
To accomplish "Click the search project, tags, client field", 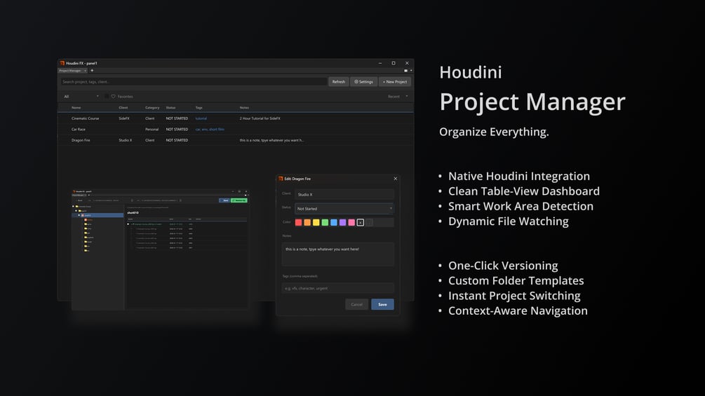I will [194, 82].
